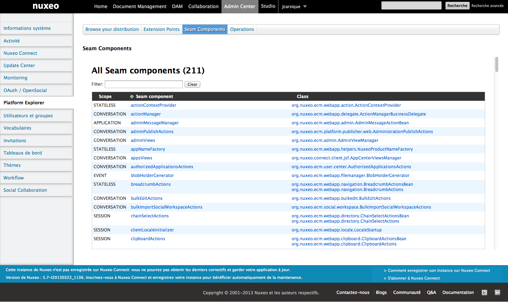
Task: Click into the Filter text field
Action: [143, 84]
